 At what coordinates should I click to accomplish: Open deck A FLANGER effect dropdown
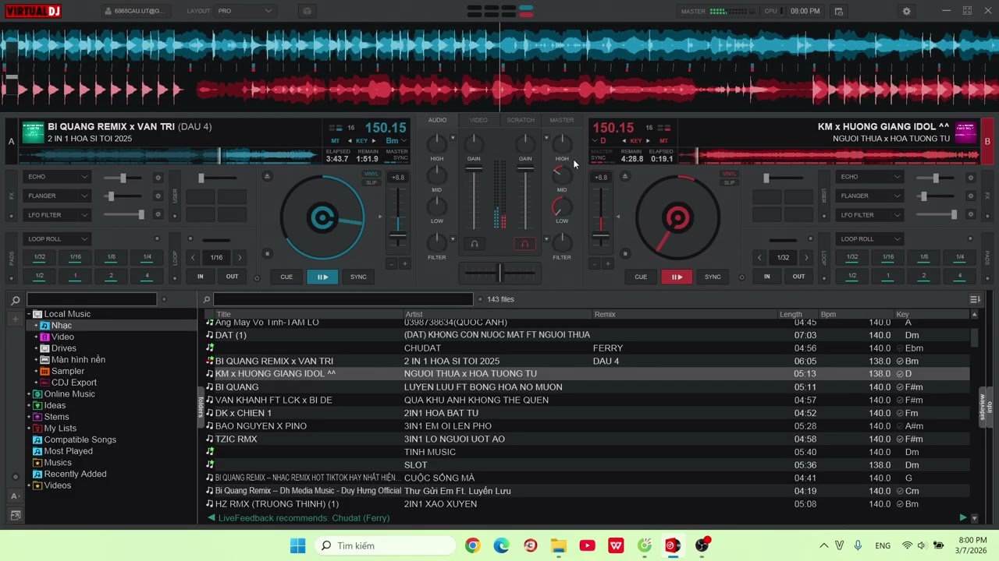57,196
